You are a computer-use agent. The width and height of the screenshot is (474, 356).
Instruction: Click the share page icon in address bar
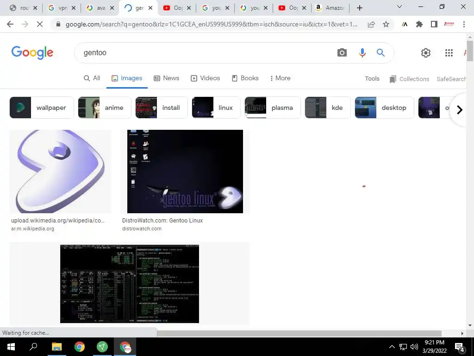point(371,24)
